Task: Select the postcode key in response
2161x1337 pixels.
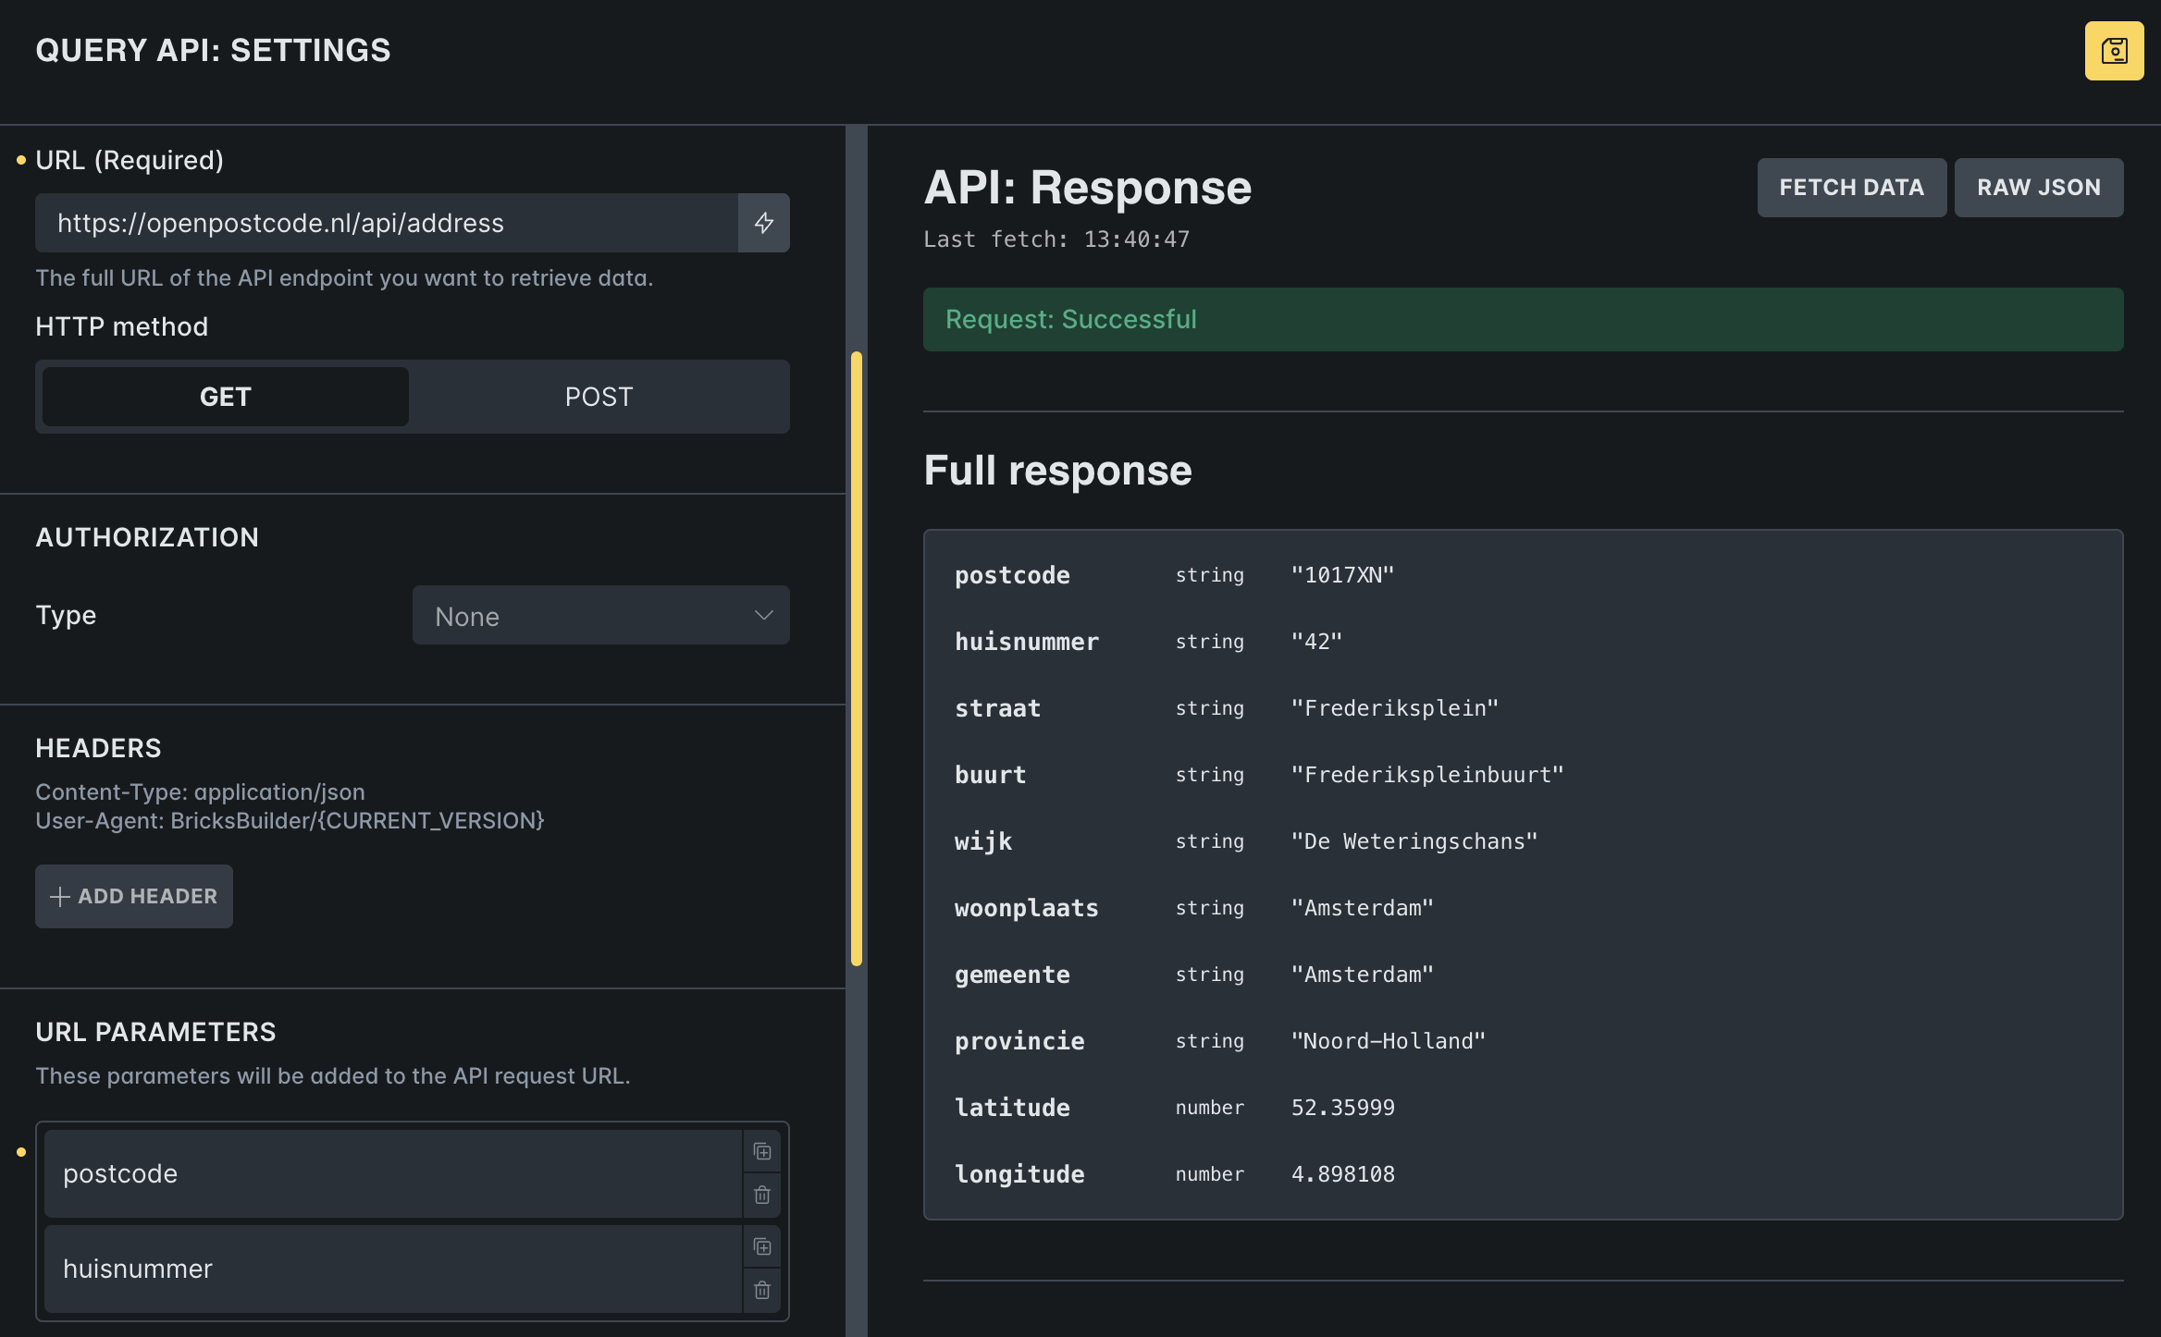Action: [1012, 575]
